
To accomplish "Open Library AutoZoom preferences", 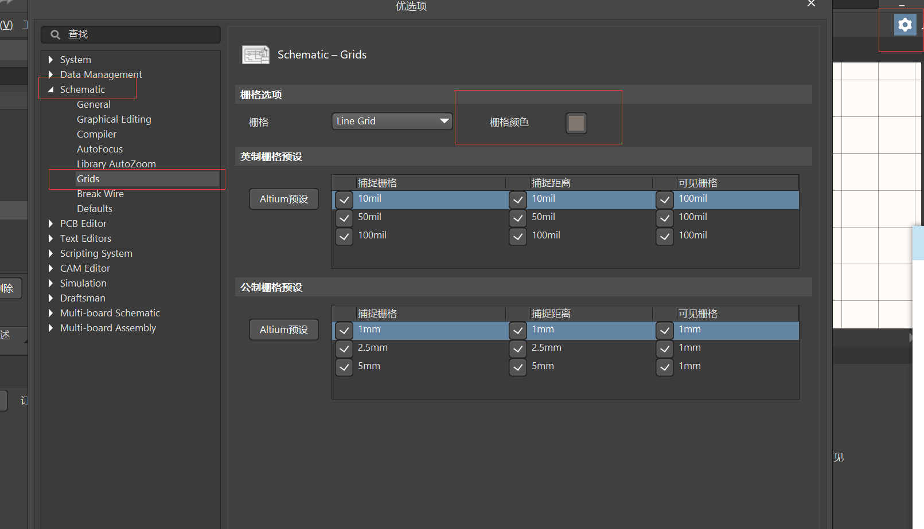I will (116, 164).
